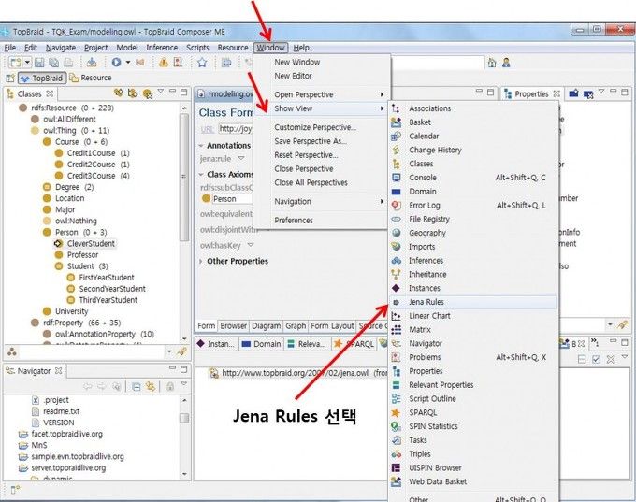636x502 pixels.
Task: Click the UISPIN Browser icon
Action: [396, 468]
